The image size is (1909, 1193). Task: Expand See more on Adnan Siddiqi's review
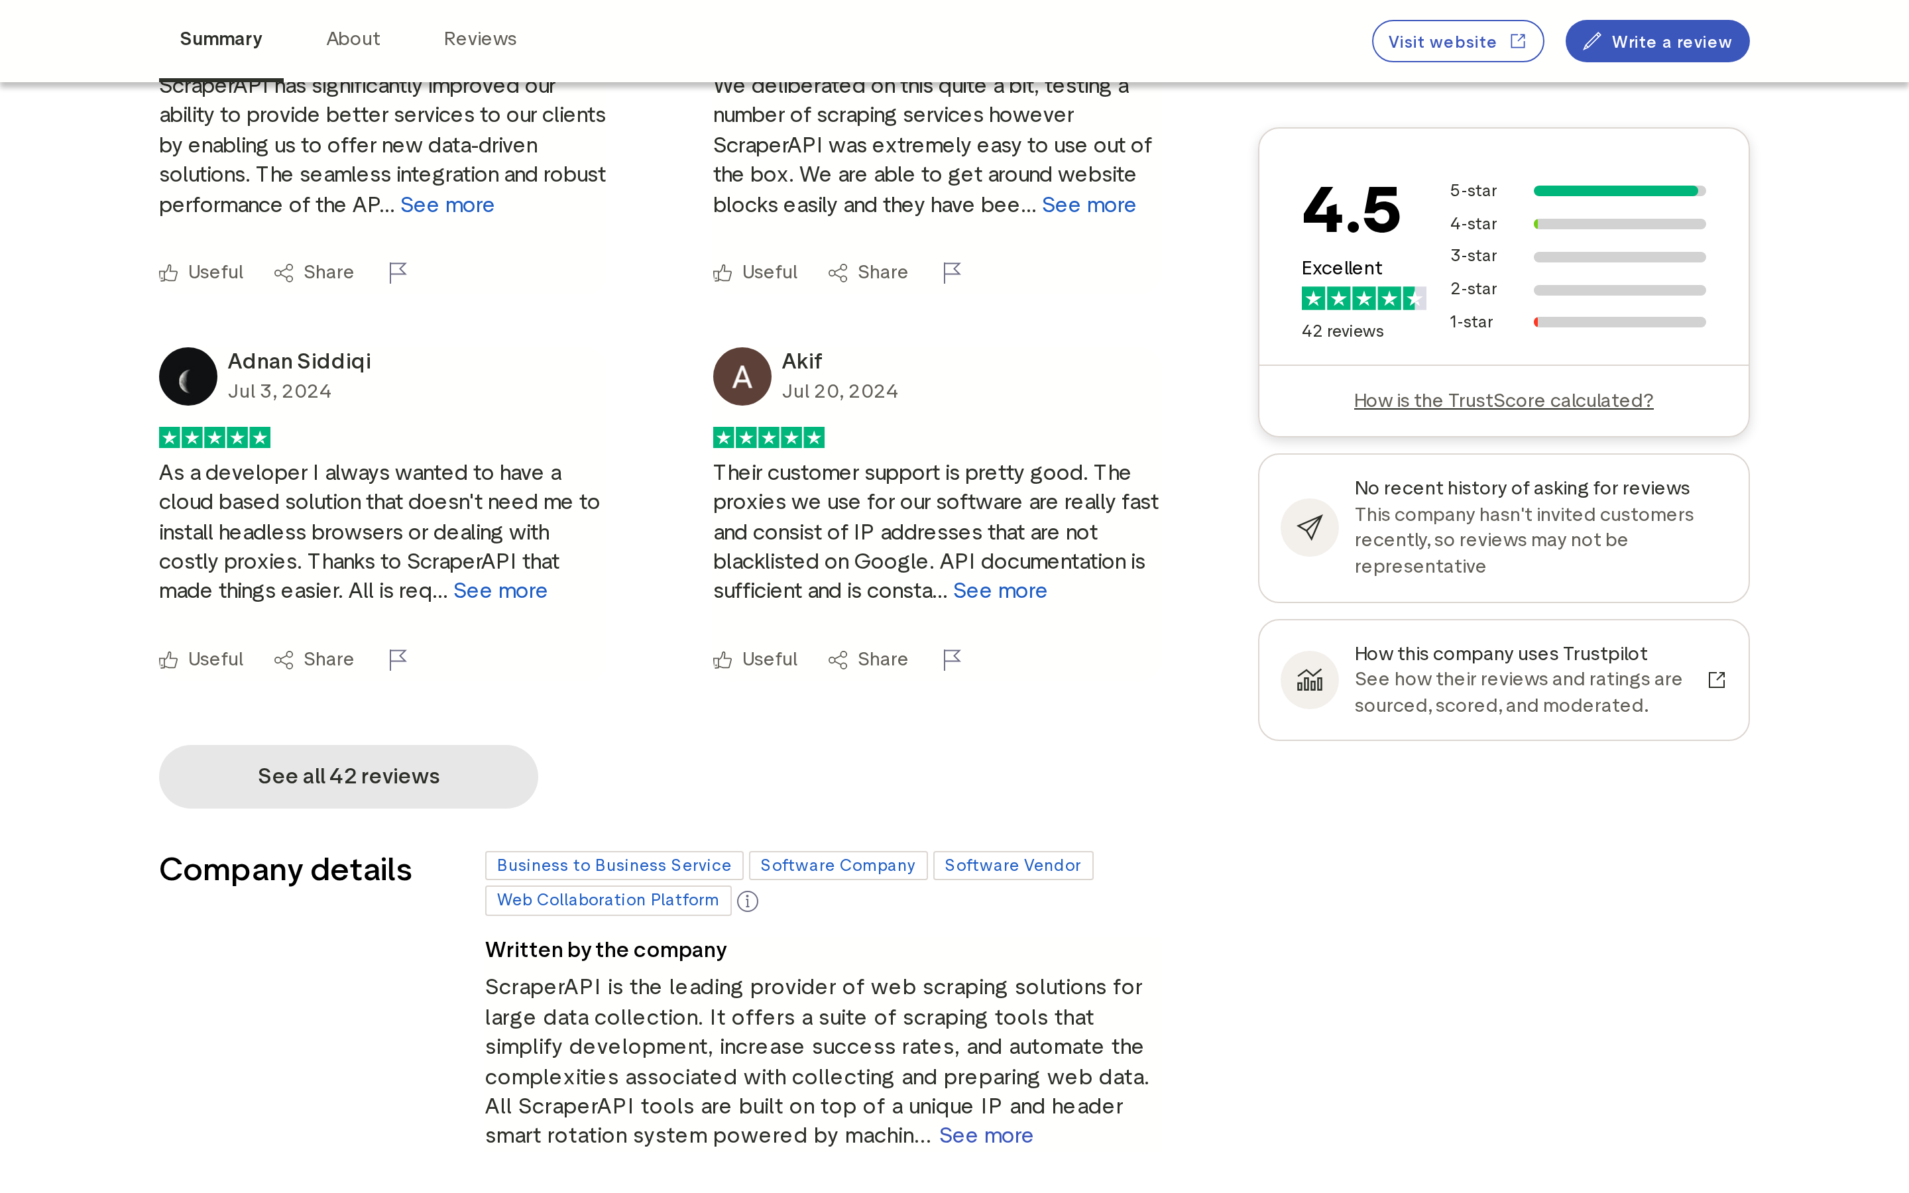coord(500,590)
